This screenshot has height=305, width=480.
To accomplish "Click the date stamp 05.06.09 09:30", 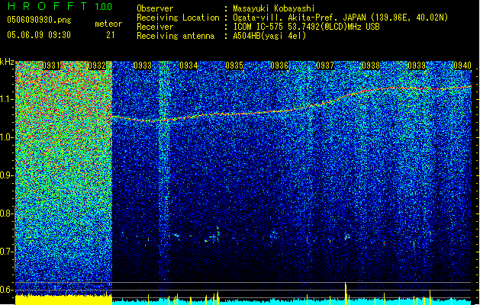I will click(x=39, y=35).
